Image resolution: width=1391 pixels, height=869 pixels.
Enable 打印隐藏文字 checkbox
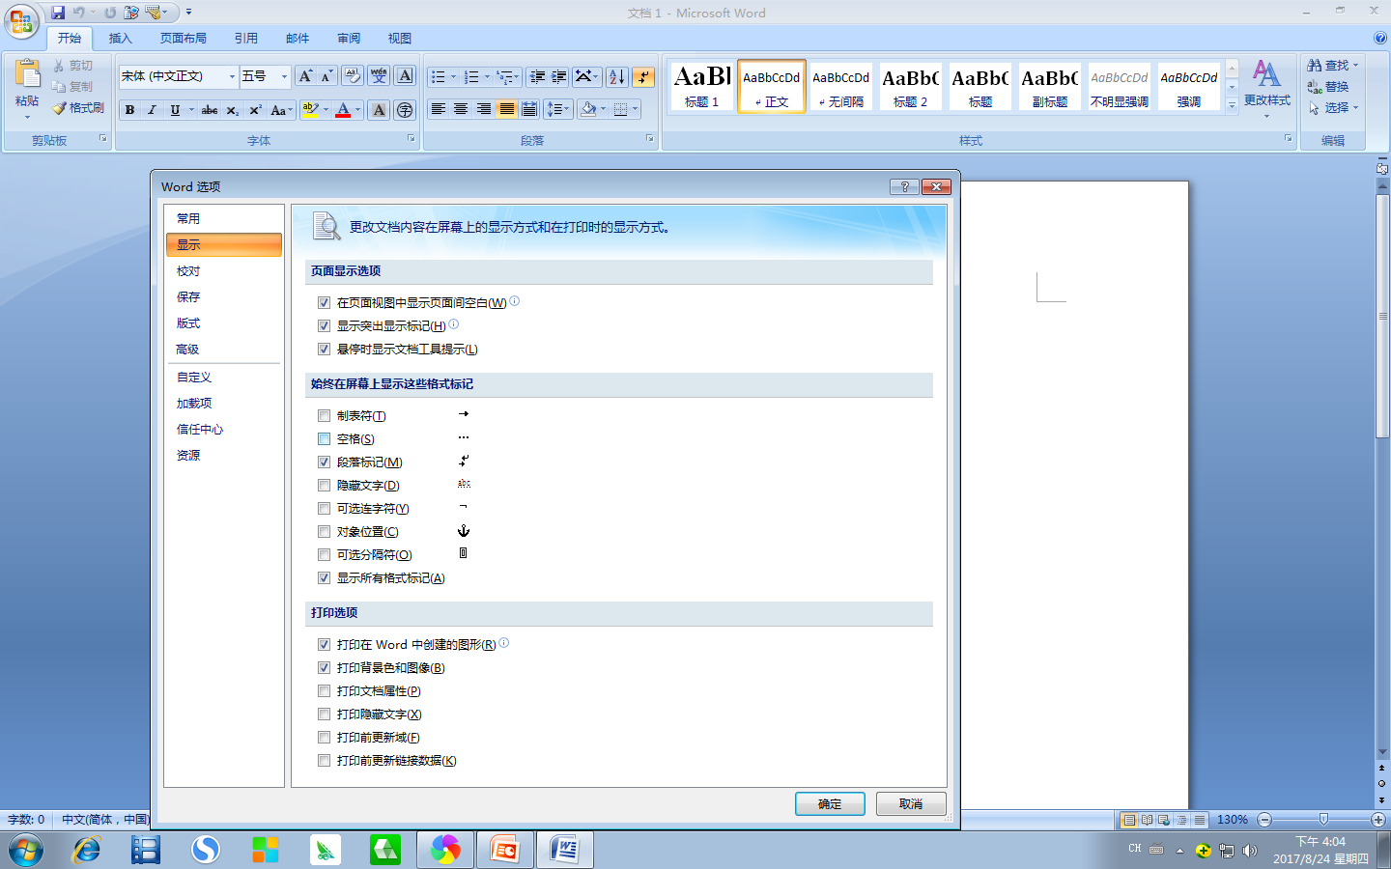coord(324,714)
